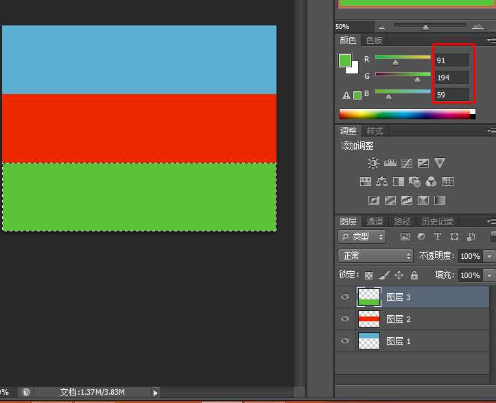This screenshot has width=496, height=403.
Task: Click the out-of-gamut warning triangle icon
Action: point(347,95)
